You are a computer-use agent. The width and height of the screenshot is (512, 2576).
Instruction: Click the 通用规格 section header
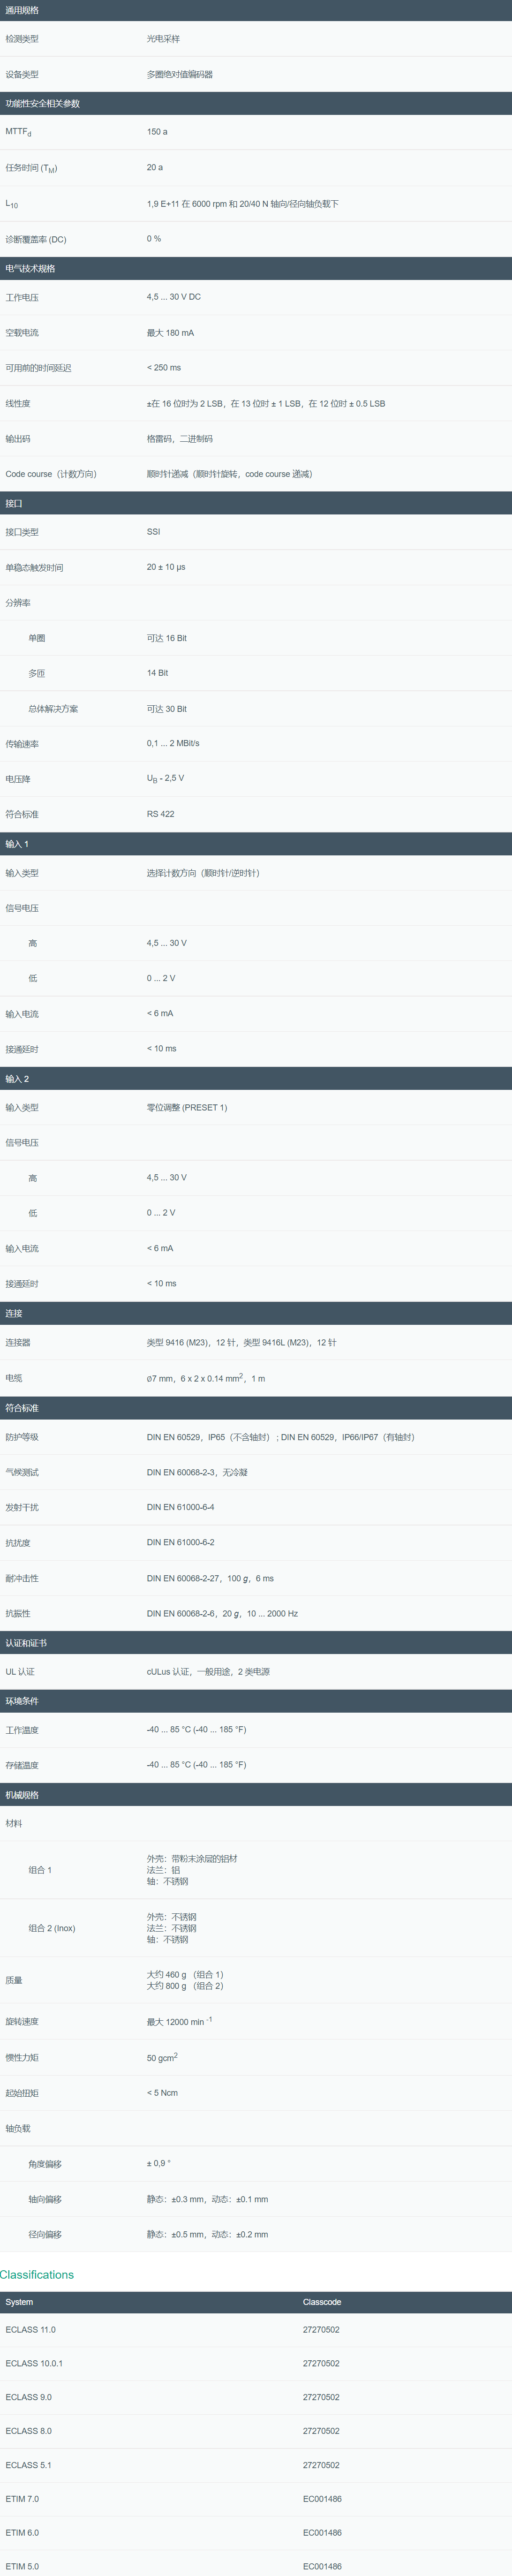(x=256, y=10)
